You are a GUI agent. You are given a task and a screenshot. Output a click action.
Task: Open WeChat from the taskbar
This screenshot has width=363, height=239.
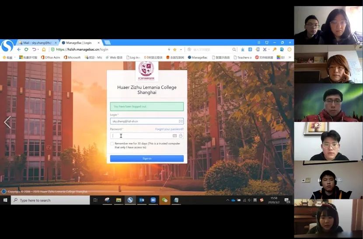coord(164,200)
